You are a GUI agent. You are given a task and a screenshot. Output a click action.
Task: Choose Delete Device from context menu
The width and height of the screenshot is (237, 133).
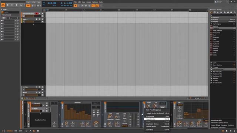[x=157, y=126]
